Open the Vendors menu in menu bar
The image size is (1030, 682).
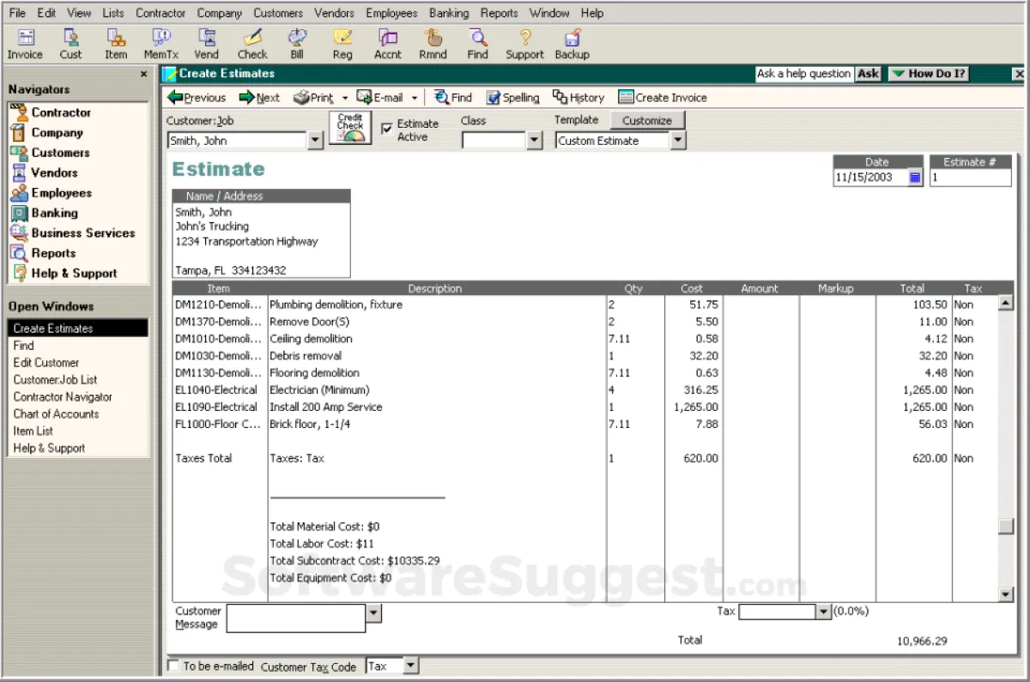pyautogui.click(x=334, y=13)
